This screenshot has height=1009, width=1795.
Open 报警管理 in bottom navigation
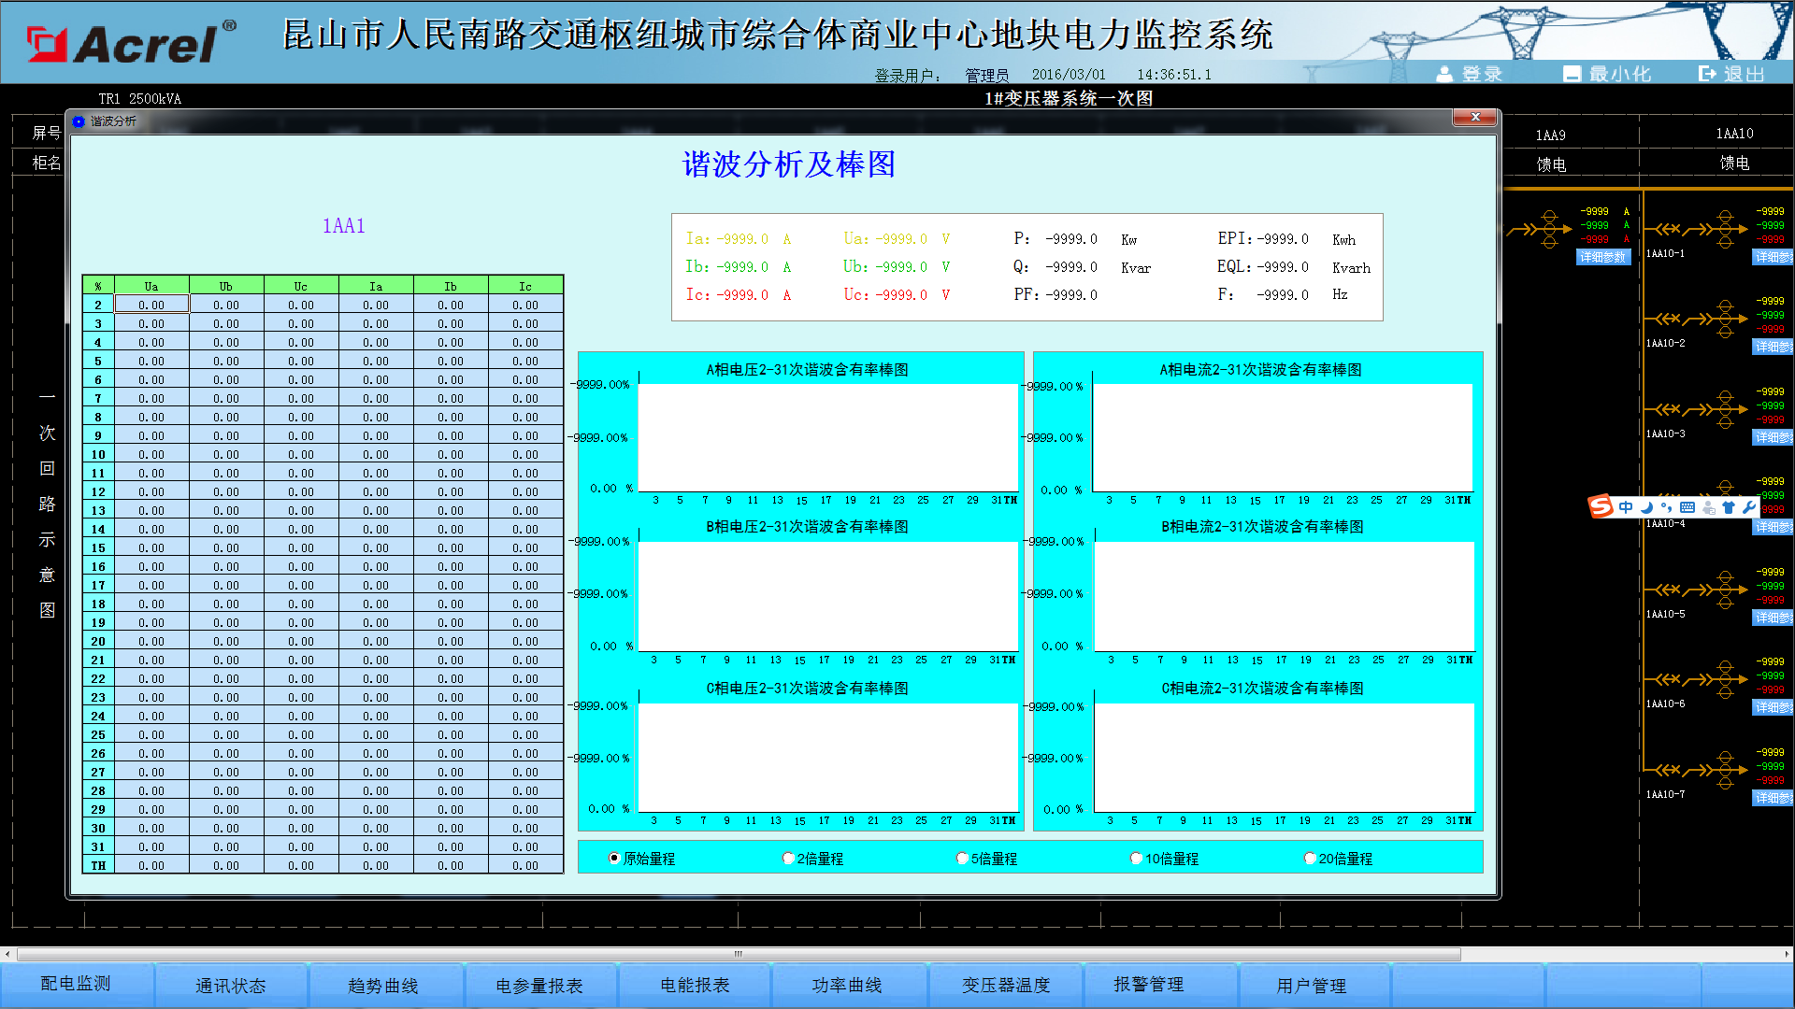1148,985
